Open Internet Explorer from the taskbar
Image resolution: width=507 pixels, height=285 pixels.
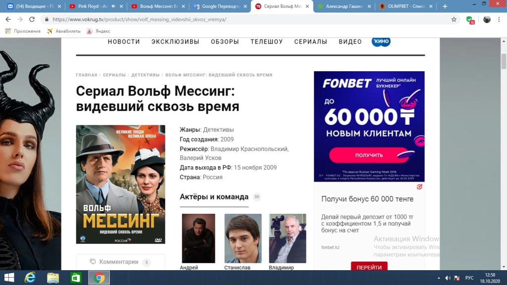(x=30, y=278)
